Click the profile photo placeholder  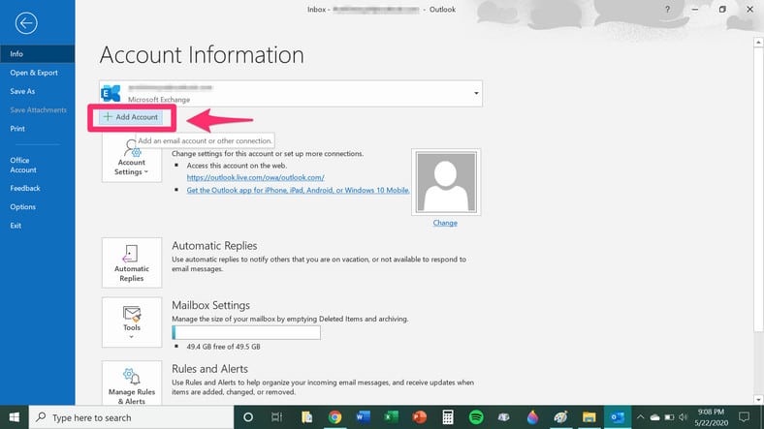446,182
